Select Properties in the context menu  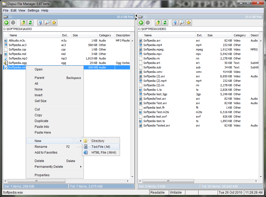click(55, 175)
